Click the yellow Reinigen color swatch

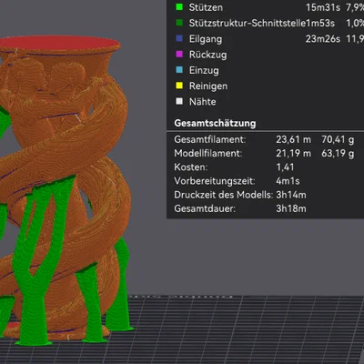pyautogui.click(x=179, y=86)
